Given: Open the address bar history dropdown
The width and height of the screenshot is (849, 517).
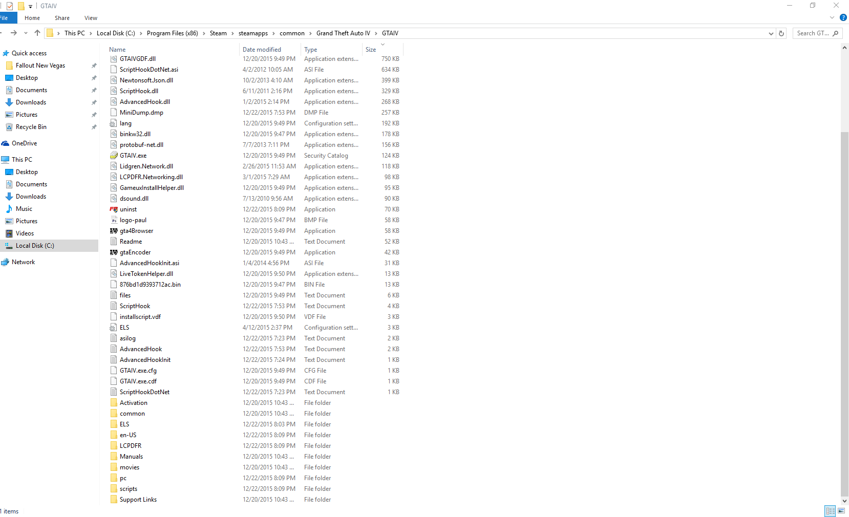Looking at the screenshot, I should pyautogui.click(x=771, y=34).
